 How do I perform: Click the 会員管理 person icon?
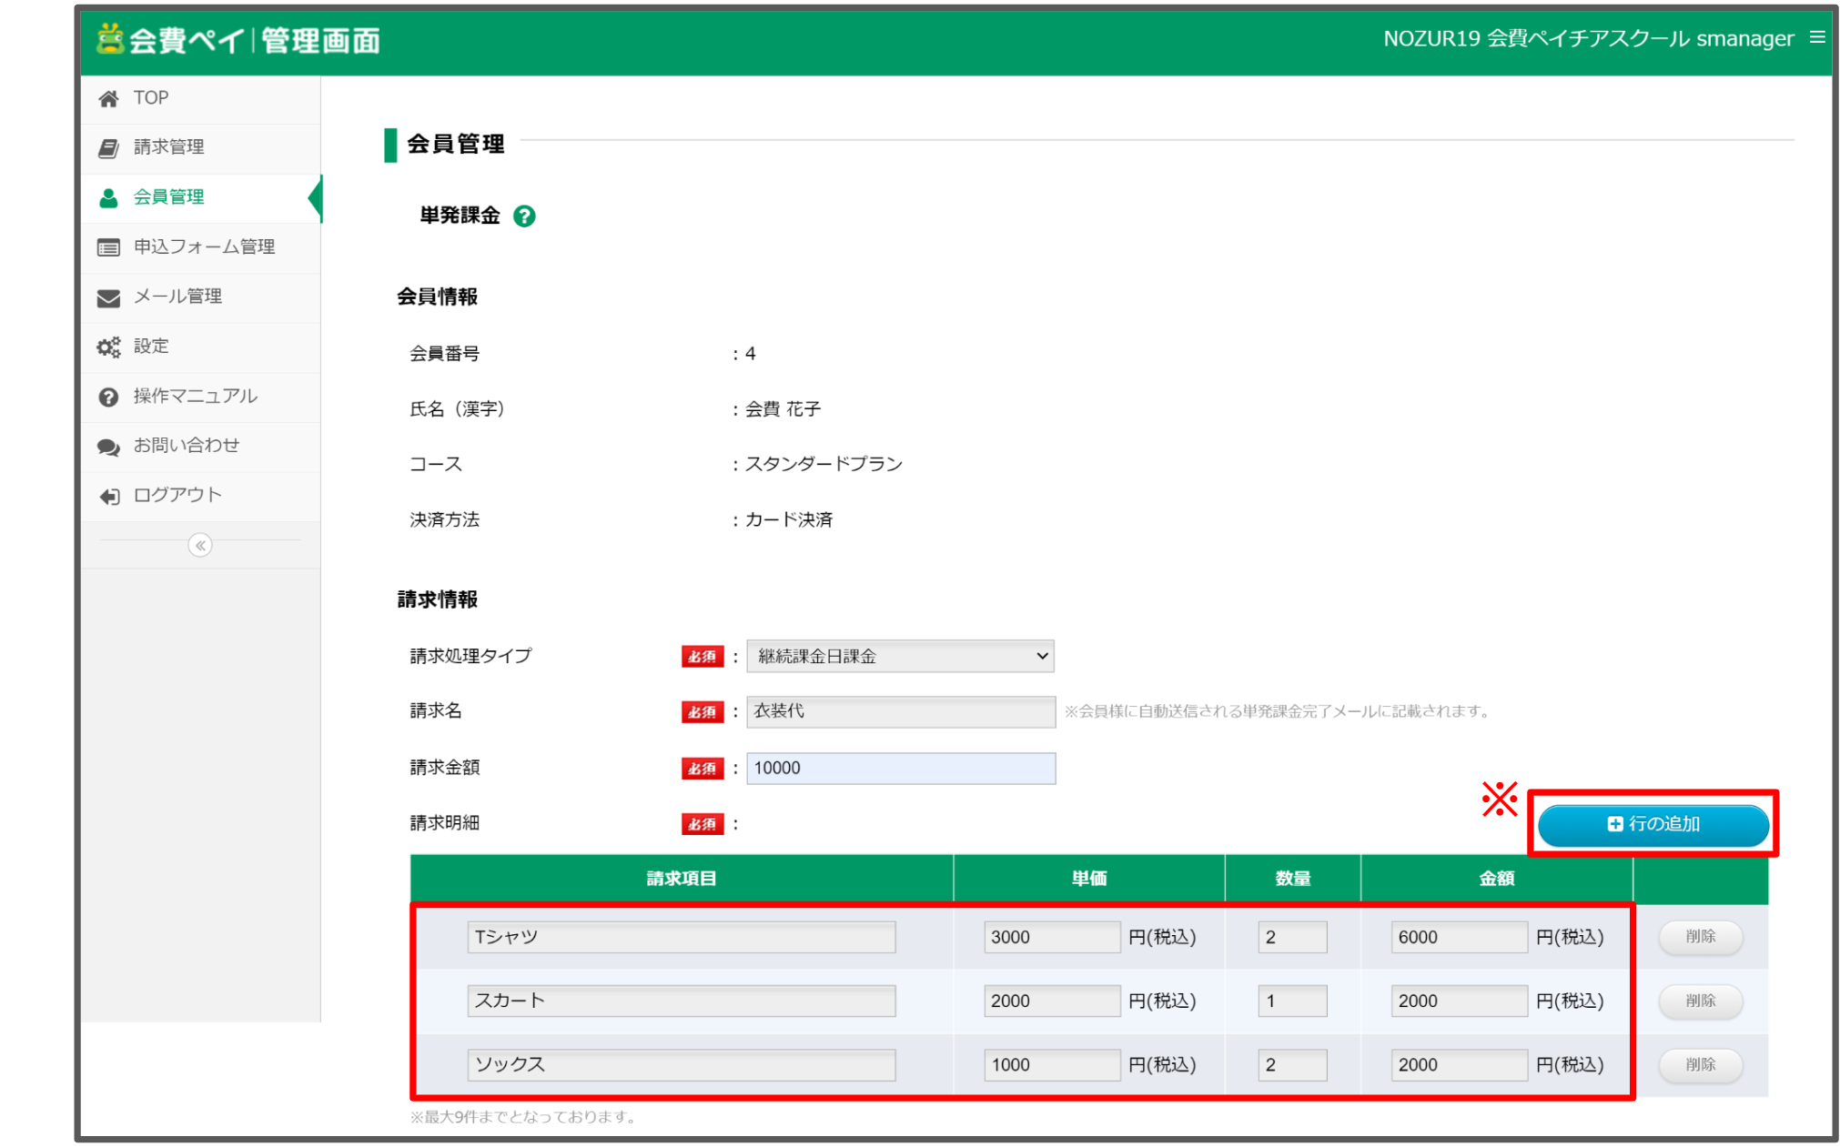(x=109, y=197)
